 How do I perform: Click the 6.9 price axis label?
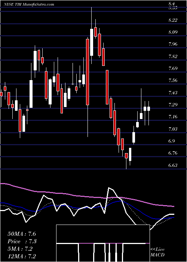pos(171,141)
